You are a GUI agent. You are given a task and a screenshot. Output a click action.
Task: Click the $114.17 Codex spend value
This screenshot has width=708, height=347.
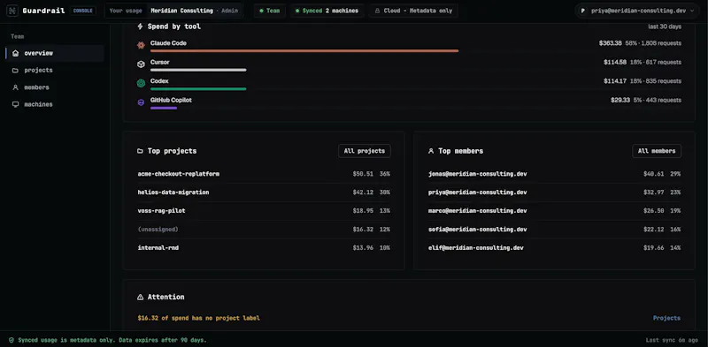pyautogui.click(x=615, y=81)
